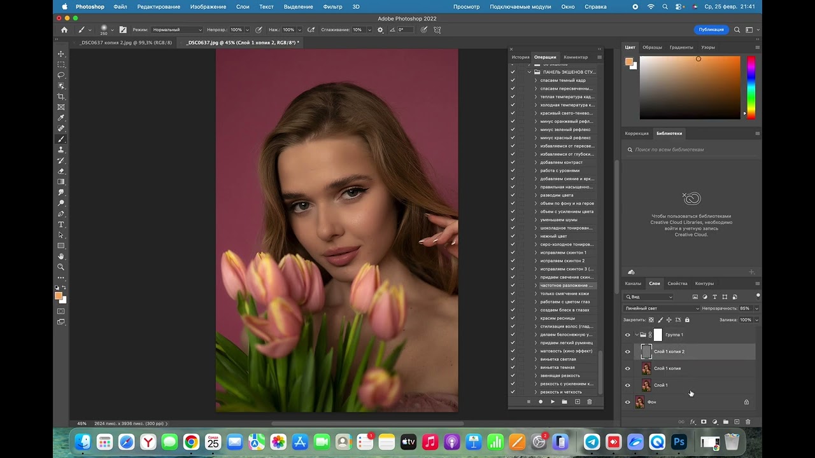Hide the Фон layer with eye icon
815x458 pixels.
627,402
